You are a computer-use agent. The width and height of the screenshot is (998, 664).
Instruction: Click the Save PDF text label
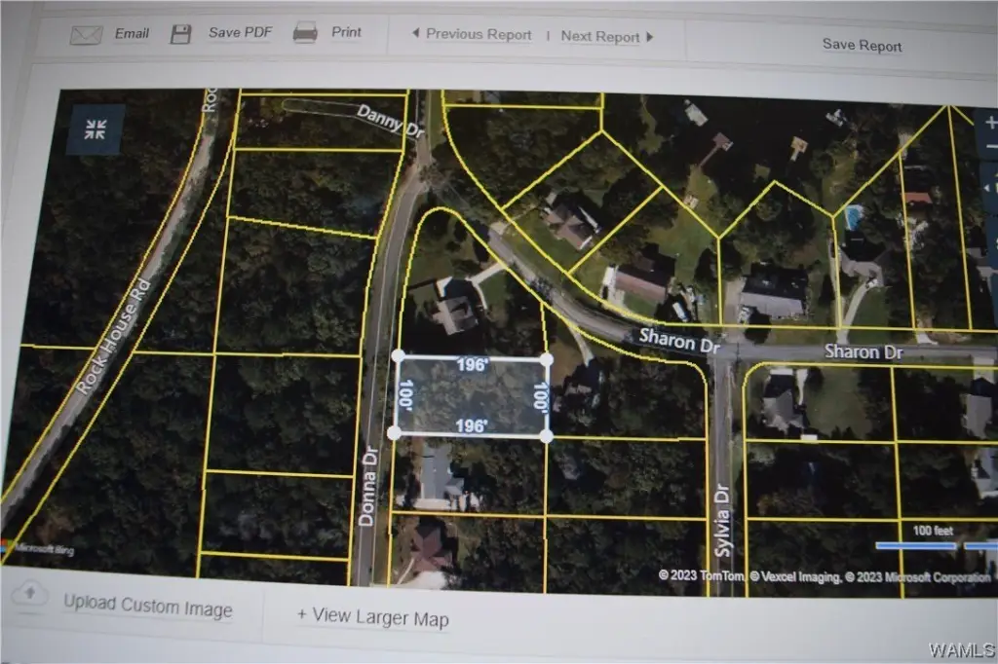point(240,32)
